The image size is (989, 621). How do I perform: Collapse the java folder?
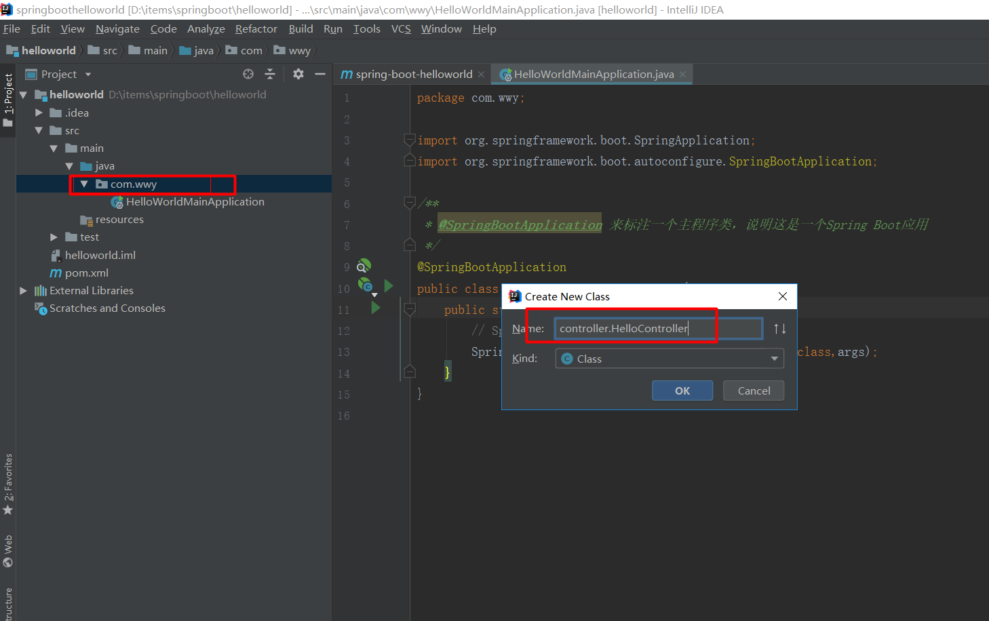[x=69, y=165]
